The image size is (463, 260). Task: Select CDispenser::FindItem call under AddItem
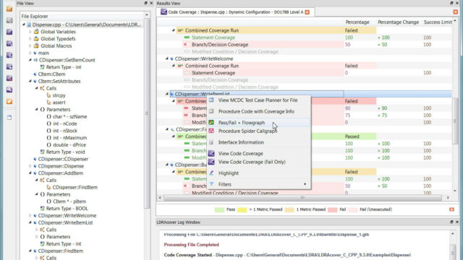75,187
